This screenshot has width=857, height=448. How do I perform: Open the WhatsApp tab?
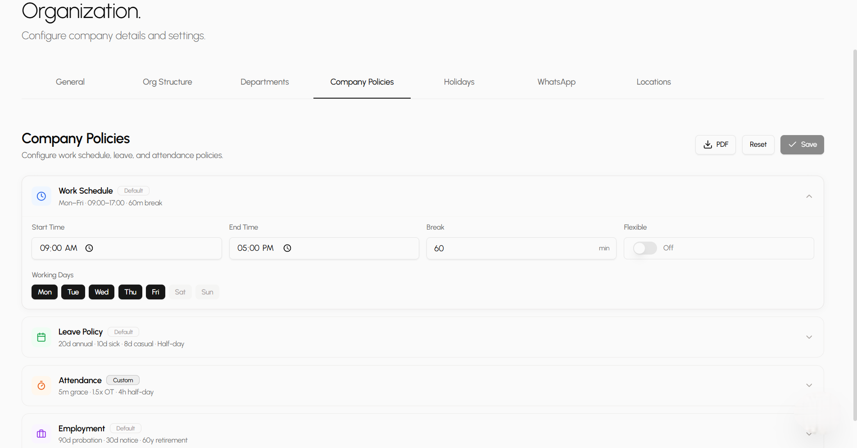[556, 82]
